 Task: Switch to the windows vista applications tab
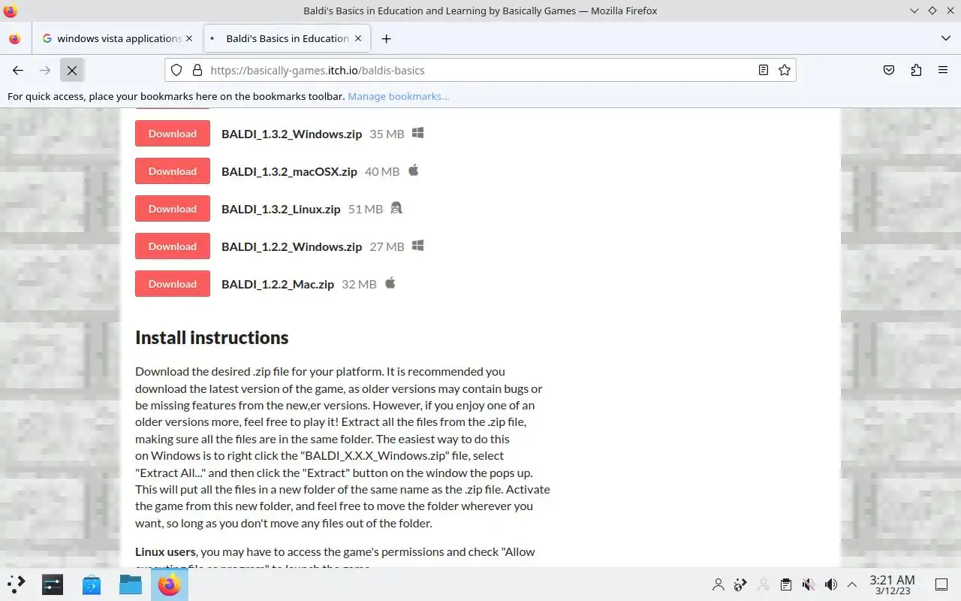coord(117,38)
